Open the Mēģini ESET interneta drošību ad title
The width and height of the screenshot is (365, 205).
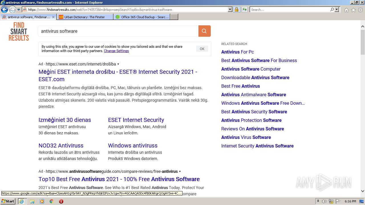(118, 75)
